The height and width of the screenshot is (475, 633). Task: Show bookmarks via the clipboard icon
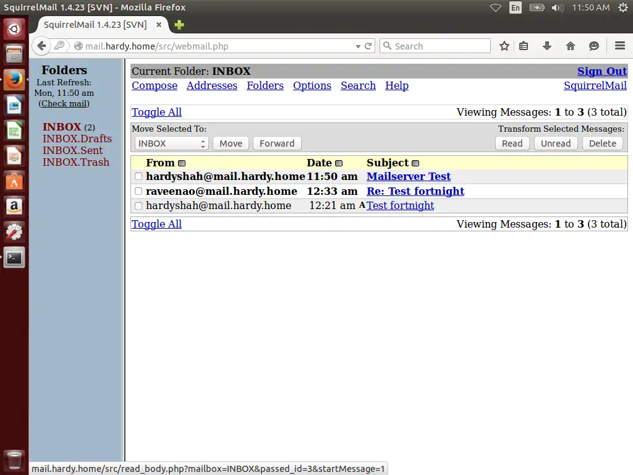click(523, 46)
